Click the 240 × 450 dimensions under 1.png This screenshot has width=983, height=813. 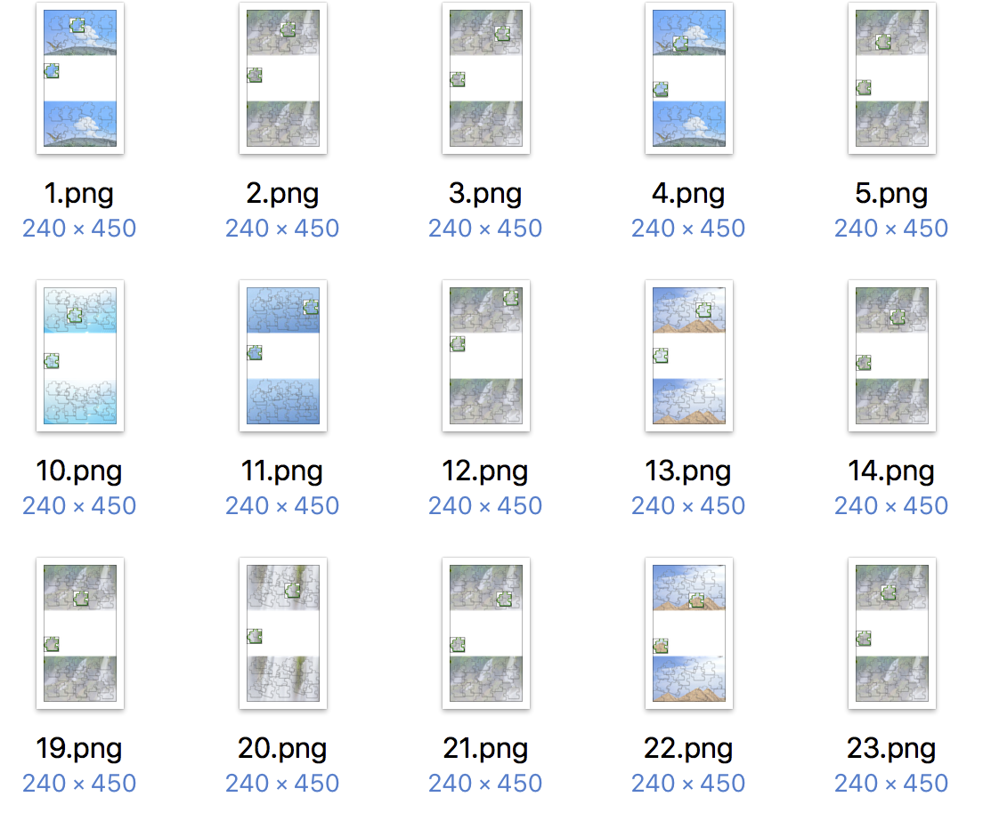tap(79, 229)
